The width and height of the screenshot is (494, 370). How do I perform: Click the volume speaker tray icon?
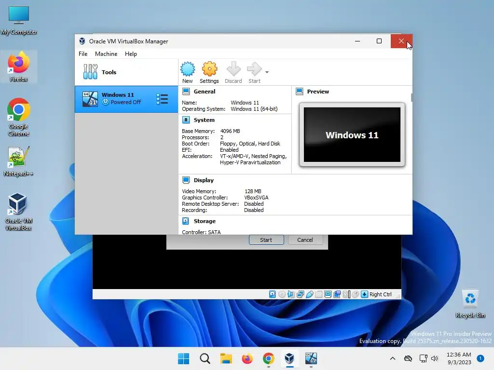tap(435, 358)
